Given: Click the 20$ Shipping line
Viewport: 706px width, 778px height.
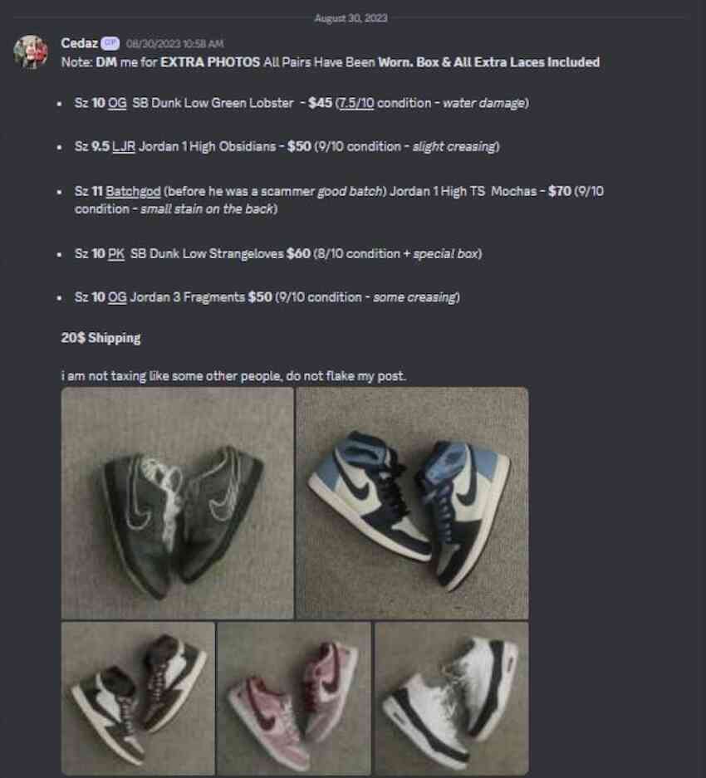Looking at the screenshot, I should pyautogui.click(x=101, y=338).
